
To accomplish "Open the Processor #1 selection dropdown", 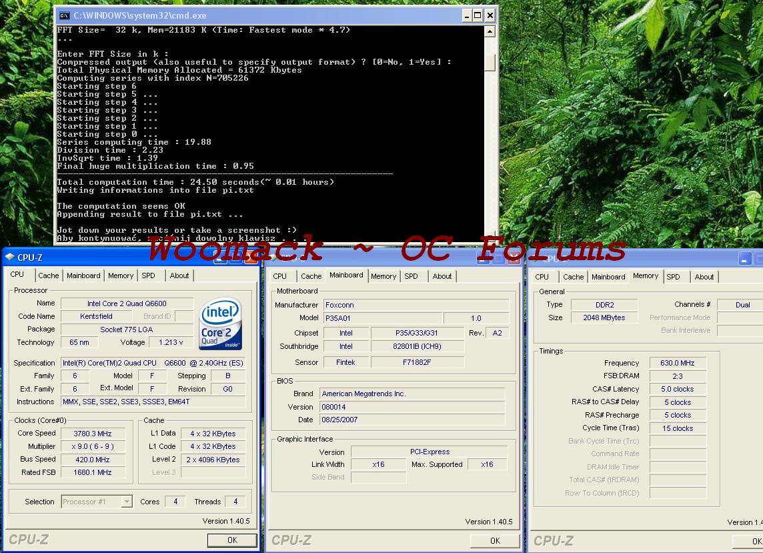I will (x=127, y=502).
